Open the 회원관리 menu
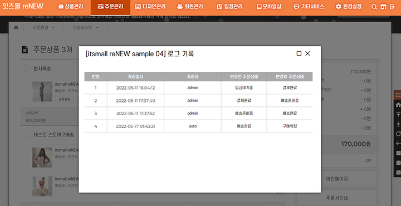This screenshot has height=206, width=401. [190, 7]
